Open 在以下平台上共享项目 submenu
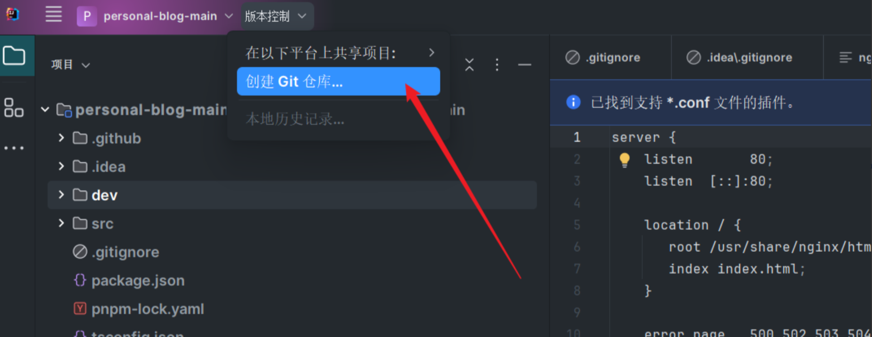The image size is (872, 337). pos(338,53)
